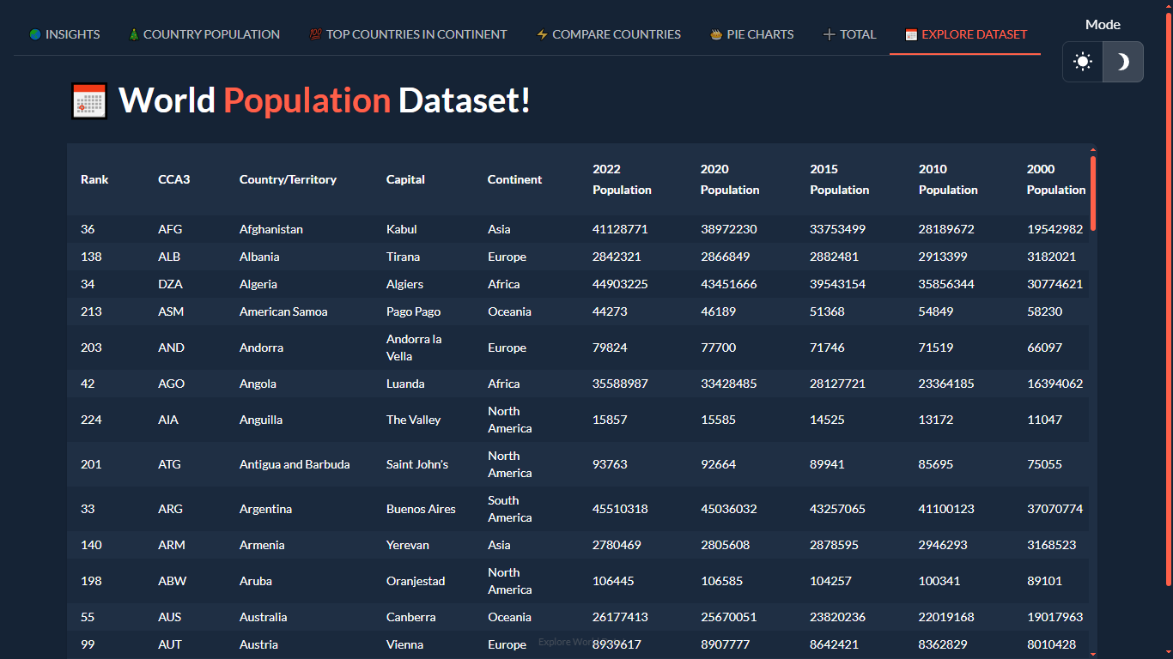Open the Pie Charts tab
Viewport: 1173px width, 659px height.
click(752, 34)
